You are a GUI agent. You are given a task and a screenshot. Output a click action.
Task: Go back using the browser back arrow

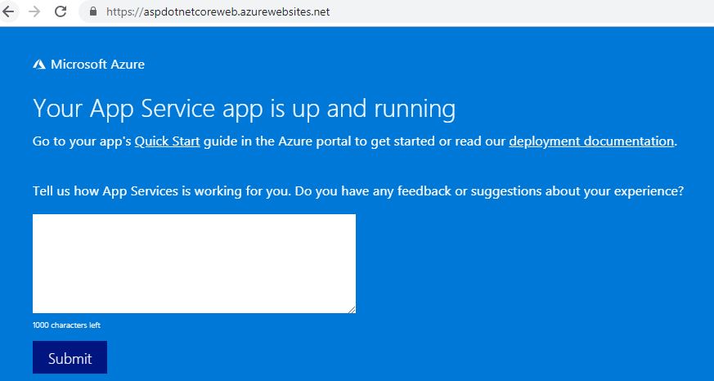(7, 11)
